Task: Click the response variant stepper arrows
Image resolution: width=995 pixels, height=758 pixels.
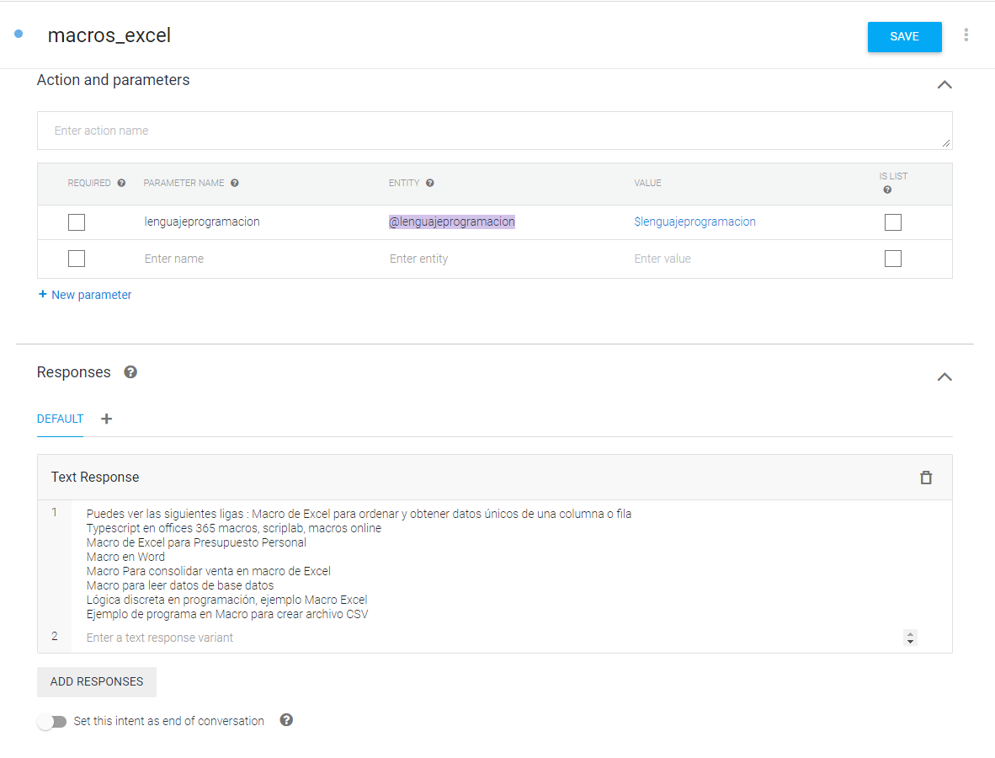Action: click(910, 638)
